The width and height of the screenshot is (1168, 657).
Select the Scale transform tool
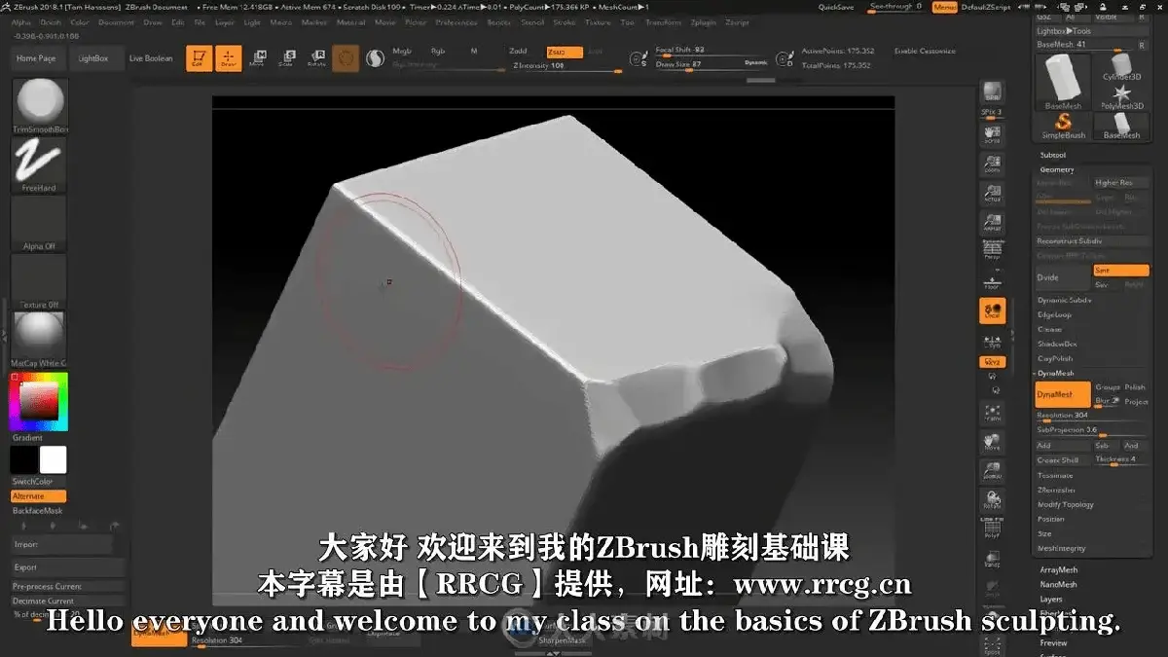tap(287, 58)
